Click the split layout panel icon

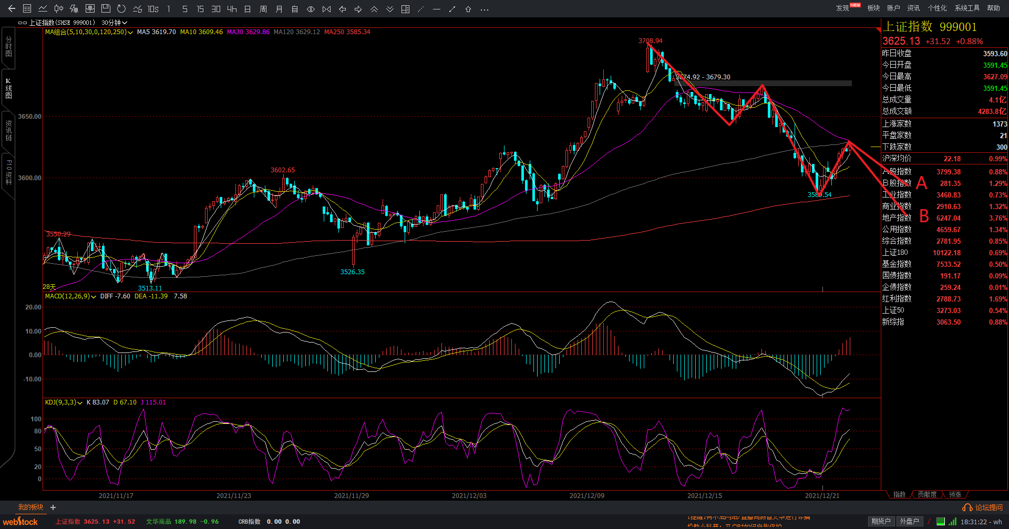[x=405, y=9]
